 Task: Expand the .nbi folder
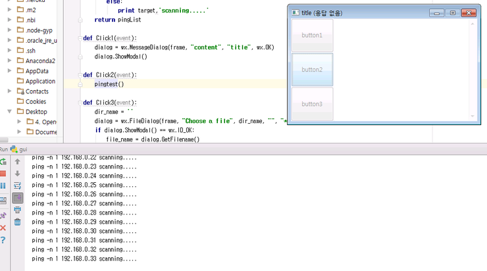click(x=9, y=20)
